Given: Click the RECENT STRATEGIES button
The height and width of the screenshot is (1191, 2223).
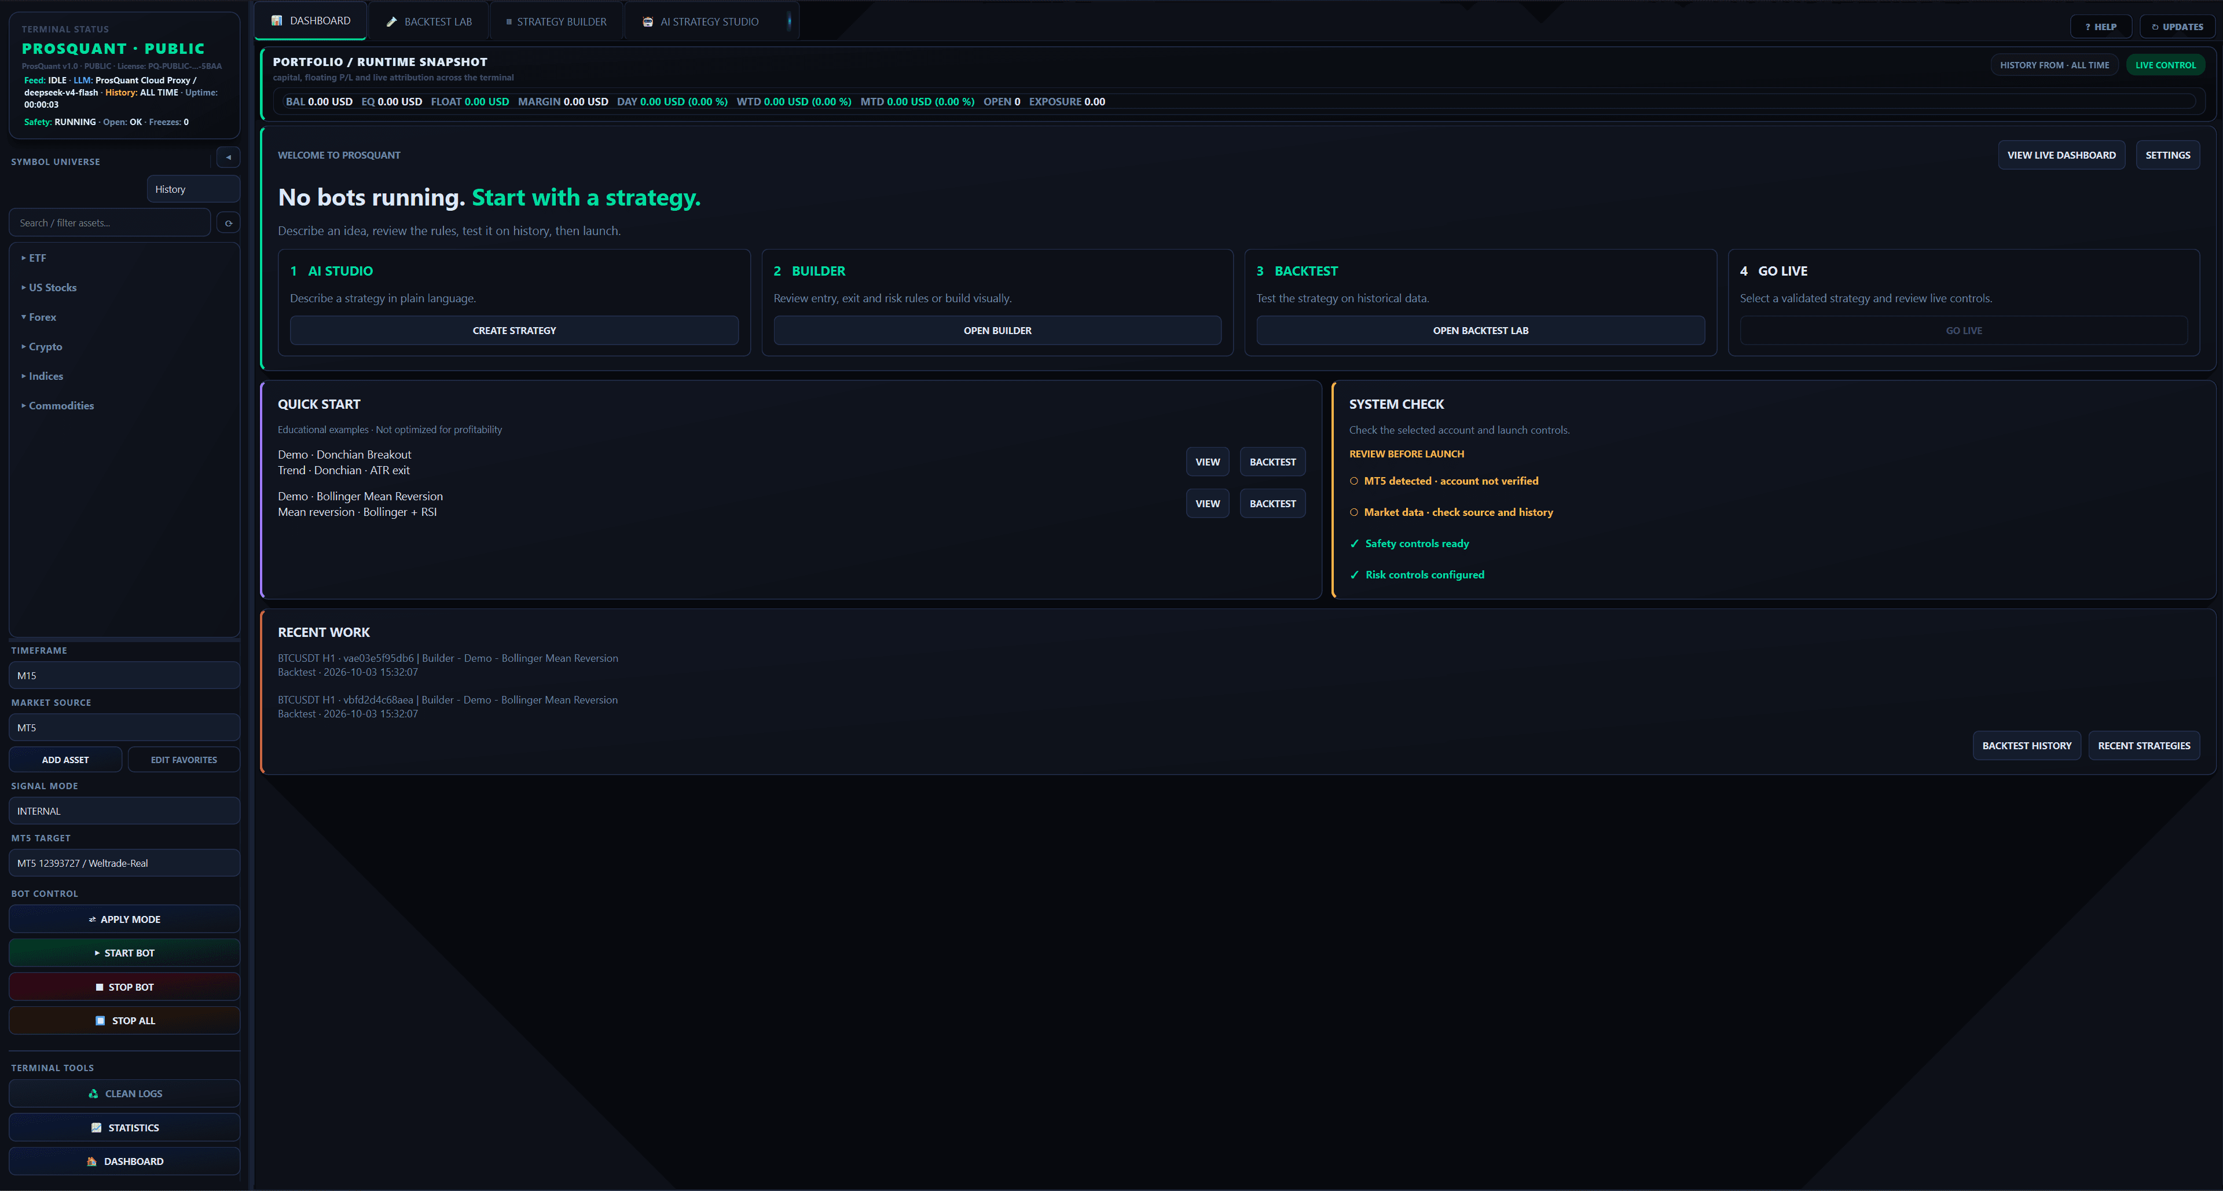Looking at the screenshot, I should [2144, 746].
